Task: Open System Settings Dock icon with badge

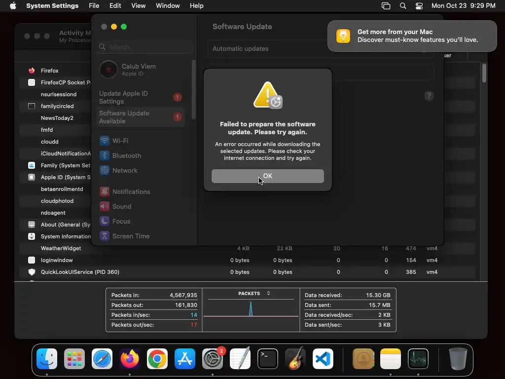Action: [213, 358]
